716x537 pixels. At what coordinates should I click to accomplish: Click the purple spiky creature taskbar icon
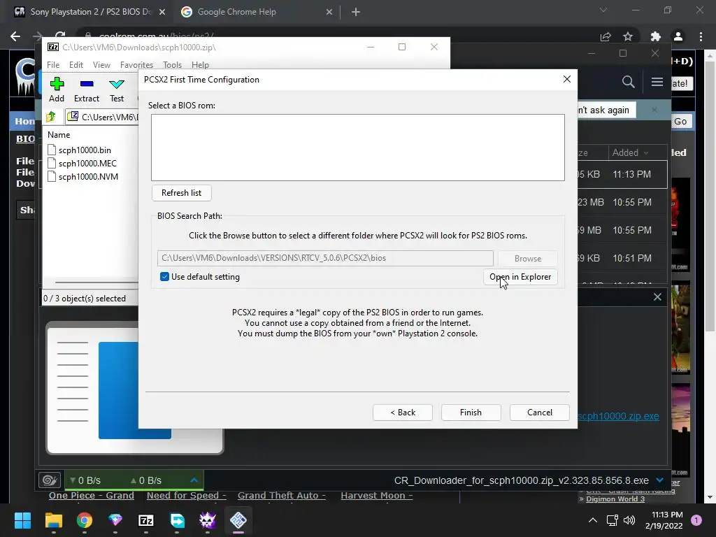(x=207, y=520)
